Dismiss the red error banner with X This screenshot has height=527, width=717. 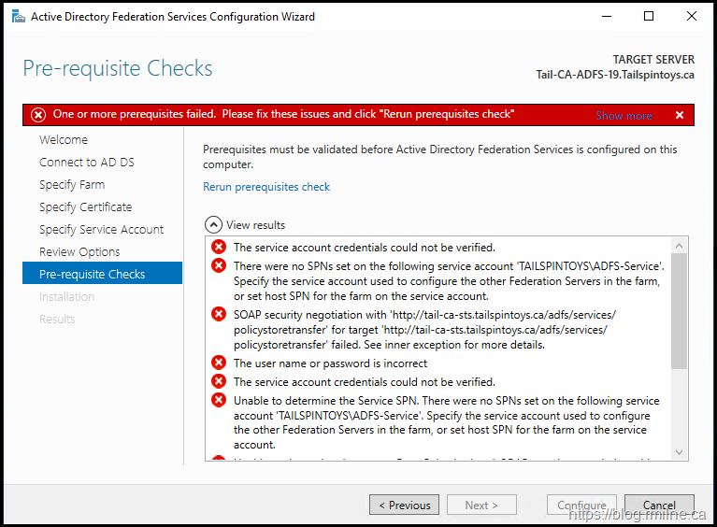coord(680,115)
